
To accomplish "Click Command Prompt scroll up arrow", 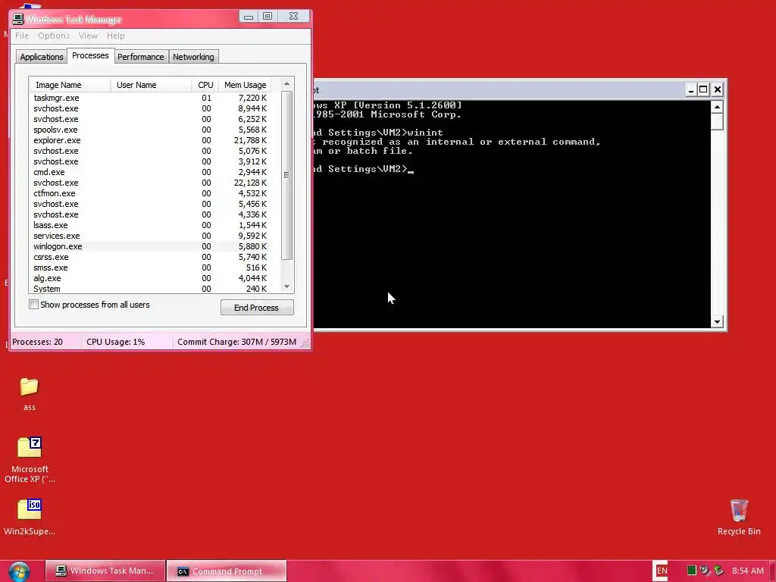I will coord(717,106).
